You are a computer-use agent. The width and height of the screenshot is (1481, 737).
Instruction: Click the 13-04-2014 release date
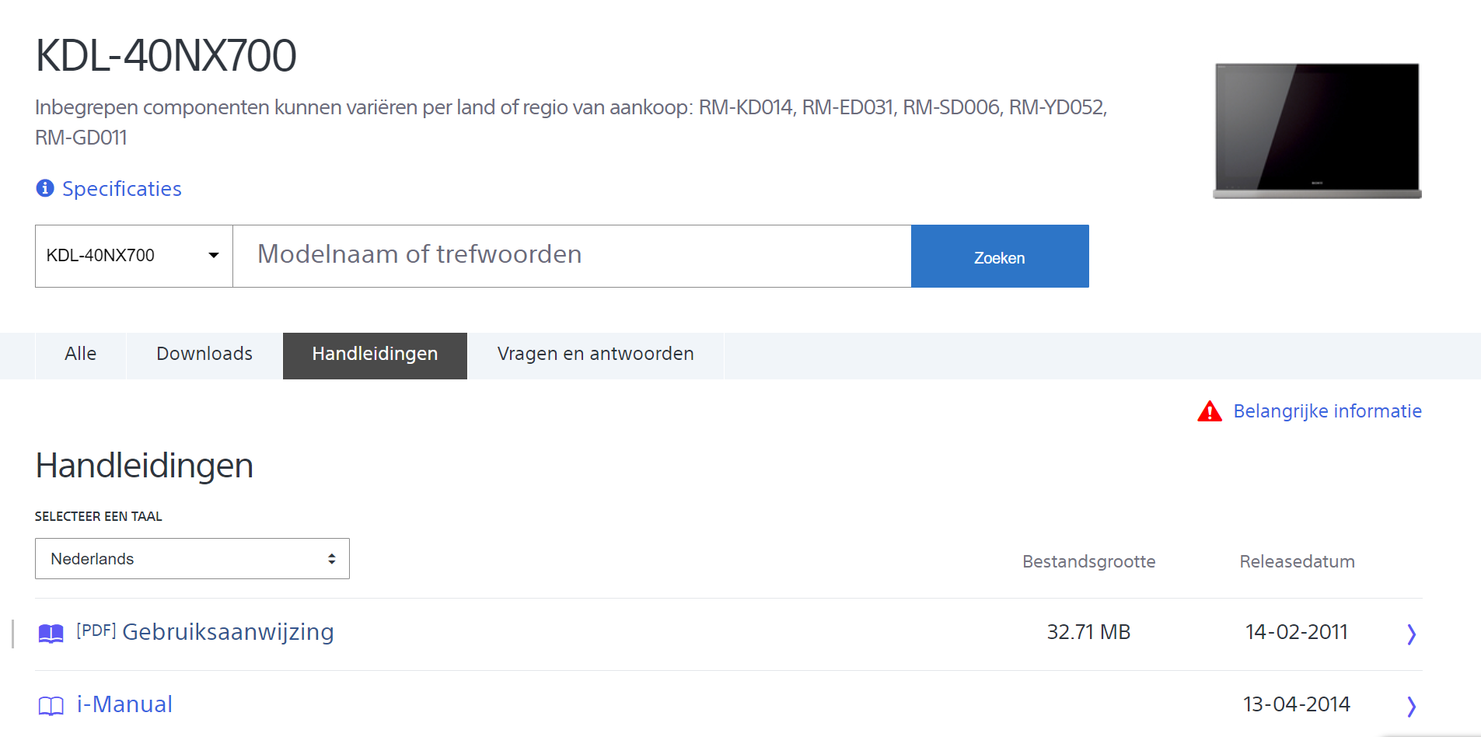(x=1297, y=704)
